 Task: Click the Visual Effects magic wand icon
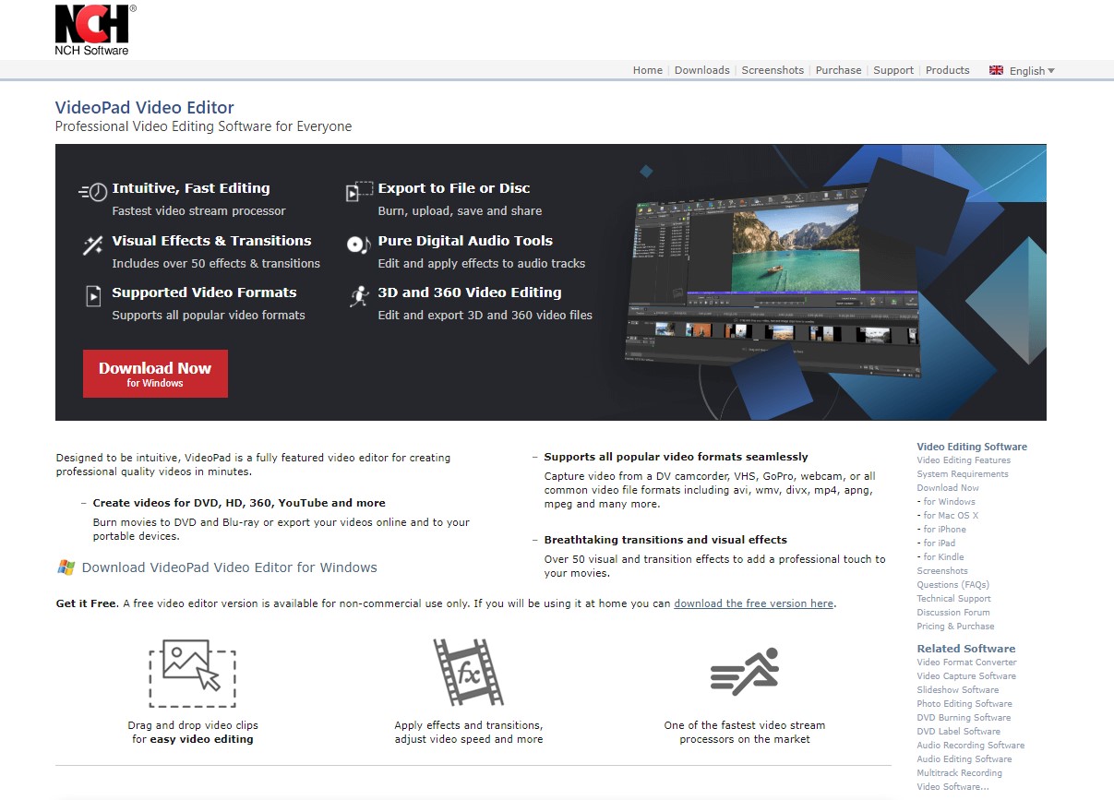[93, 245]
